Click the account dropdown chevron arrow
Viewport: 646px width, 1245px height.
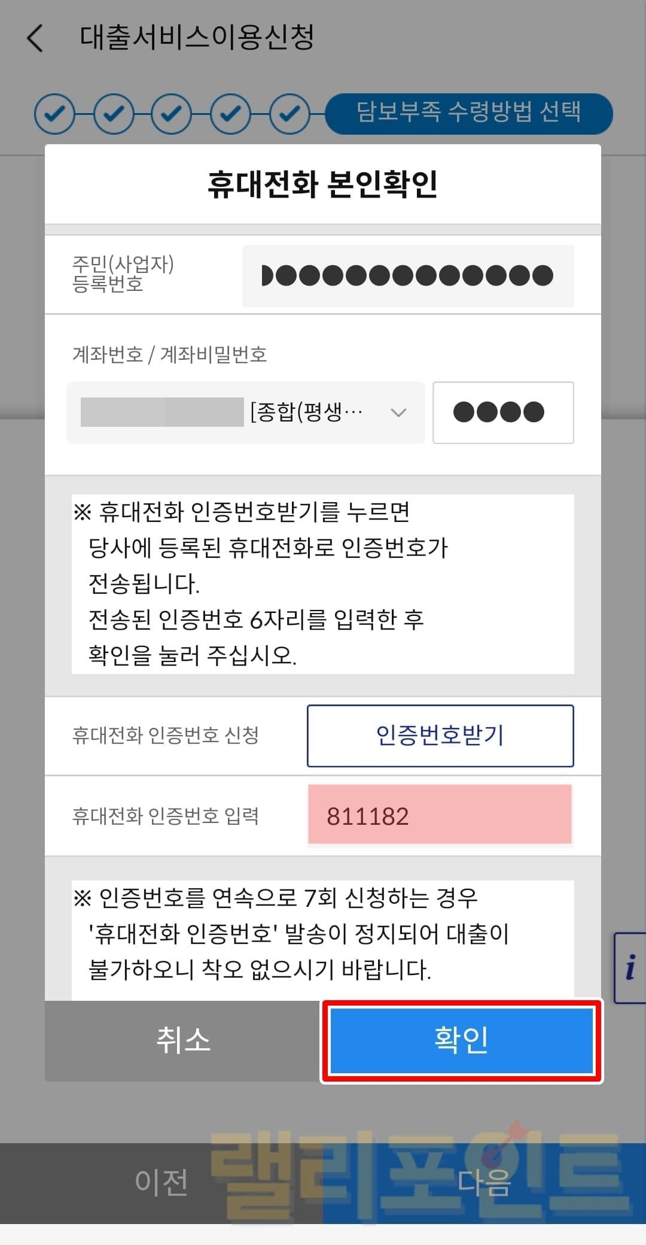pyautogui.click(x=398, y=412)
